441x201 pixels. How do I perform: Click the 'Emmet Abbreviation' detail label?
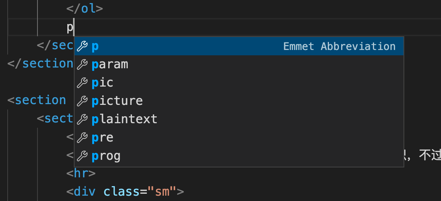(x=339, y=47)
